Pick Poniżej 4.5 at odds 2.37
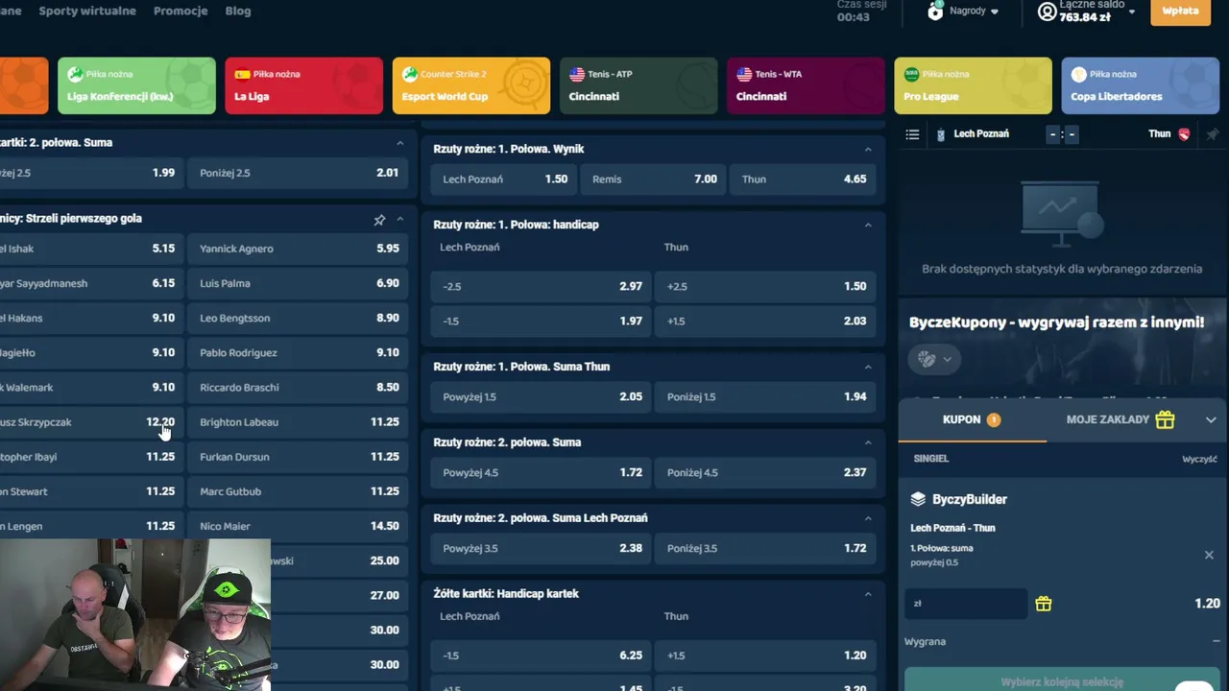Viewport: 1229px width, 691px height. click(766, 473)
